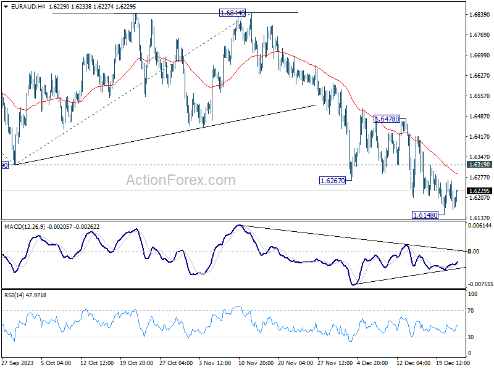Select the 19 Oct 20:00 time label
Viewport: 494px width, 370px height.
pos(136,363)
